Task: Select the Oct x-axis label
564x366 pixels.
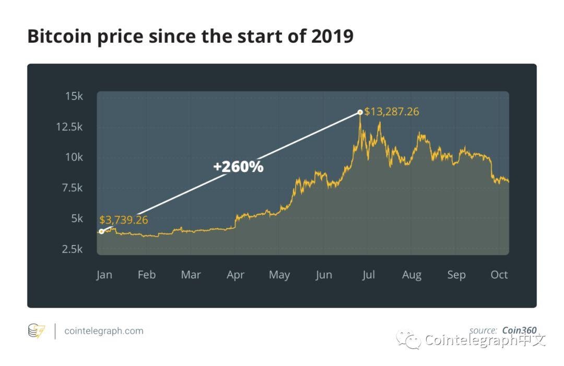Action: (x=499, y=275)
